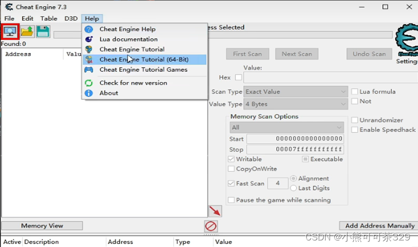
Task: Minimize the Cheat Engine window
Action: 362,7
